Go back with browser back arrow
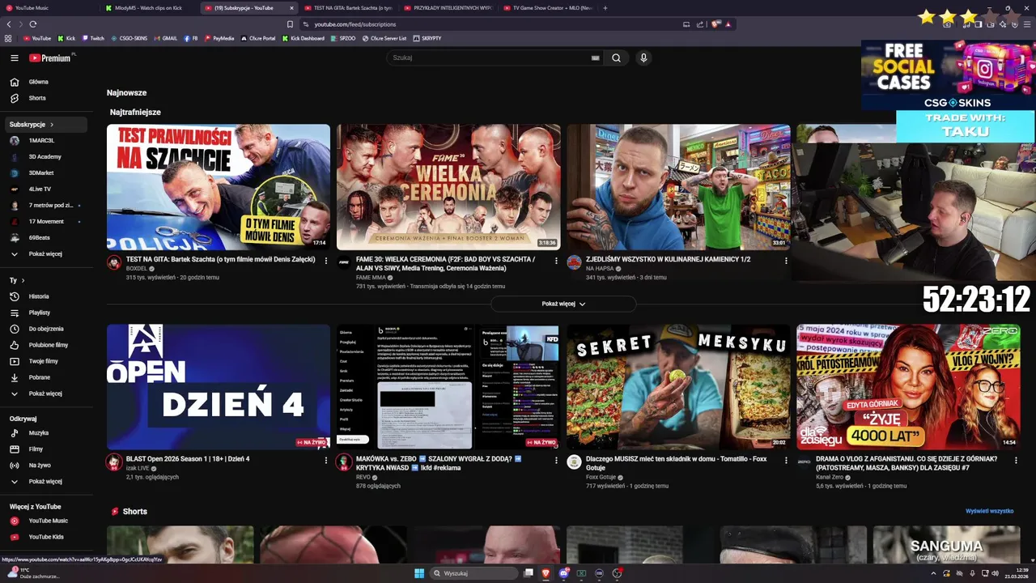Viewport: 1036px width, 583px height. pos(9,24)
